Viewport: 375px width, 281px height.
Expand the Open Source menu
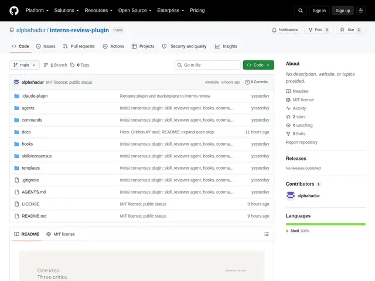[x=135, y=11]
